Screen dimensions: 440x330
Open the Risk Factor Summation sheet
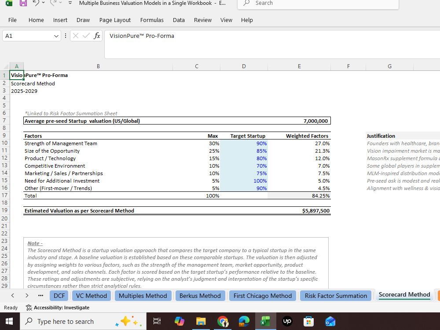[x=336, y=296]
